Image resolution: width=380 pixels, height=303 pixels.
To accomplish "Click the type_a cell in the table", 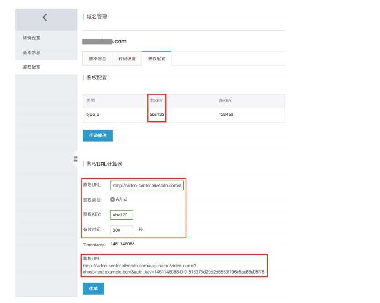I will [93, 115].
